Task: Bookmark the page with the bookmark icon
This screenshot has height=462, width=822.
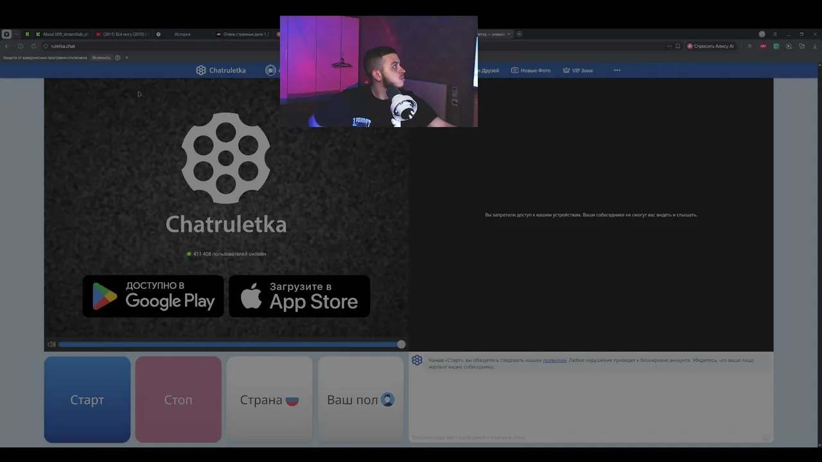Action: pyautogui.click(x=678, y=46)
